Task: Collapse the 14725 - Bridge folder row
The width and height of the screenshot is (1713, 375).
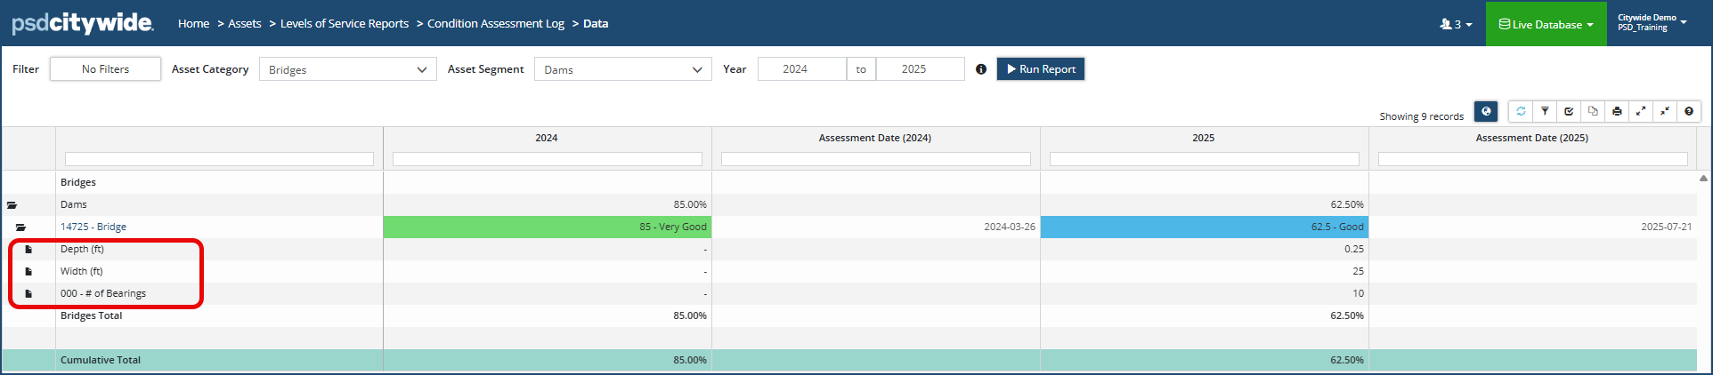Action: tap(20, 227)
